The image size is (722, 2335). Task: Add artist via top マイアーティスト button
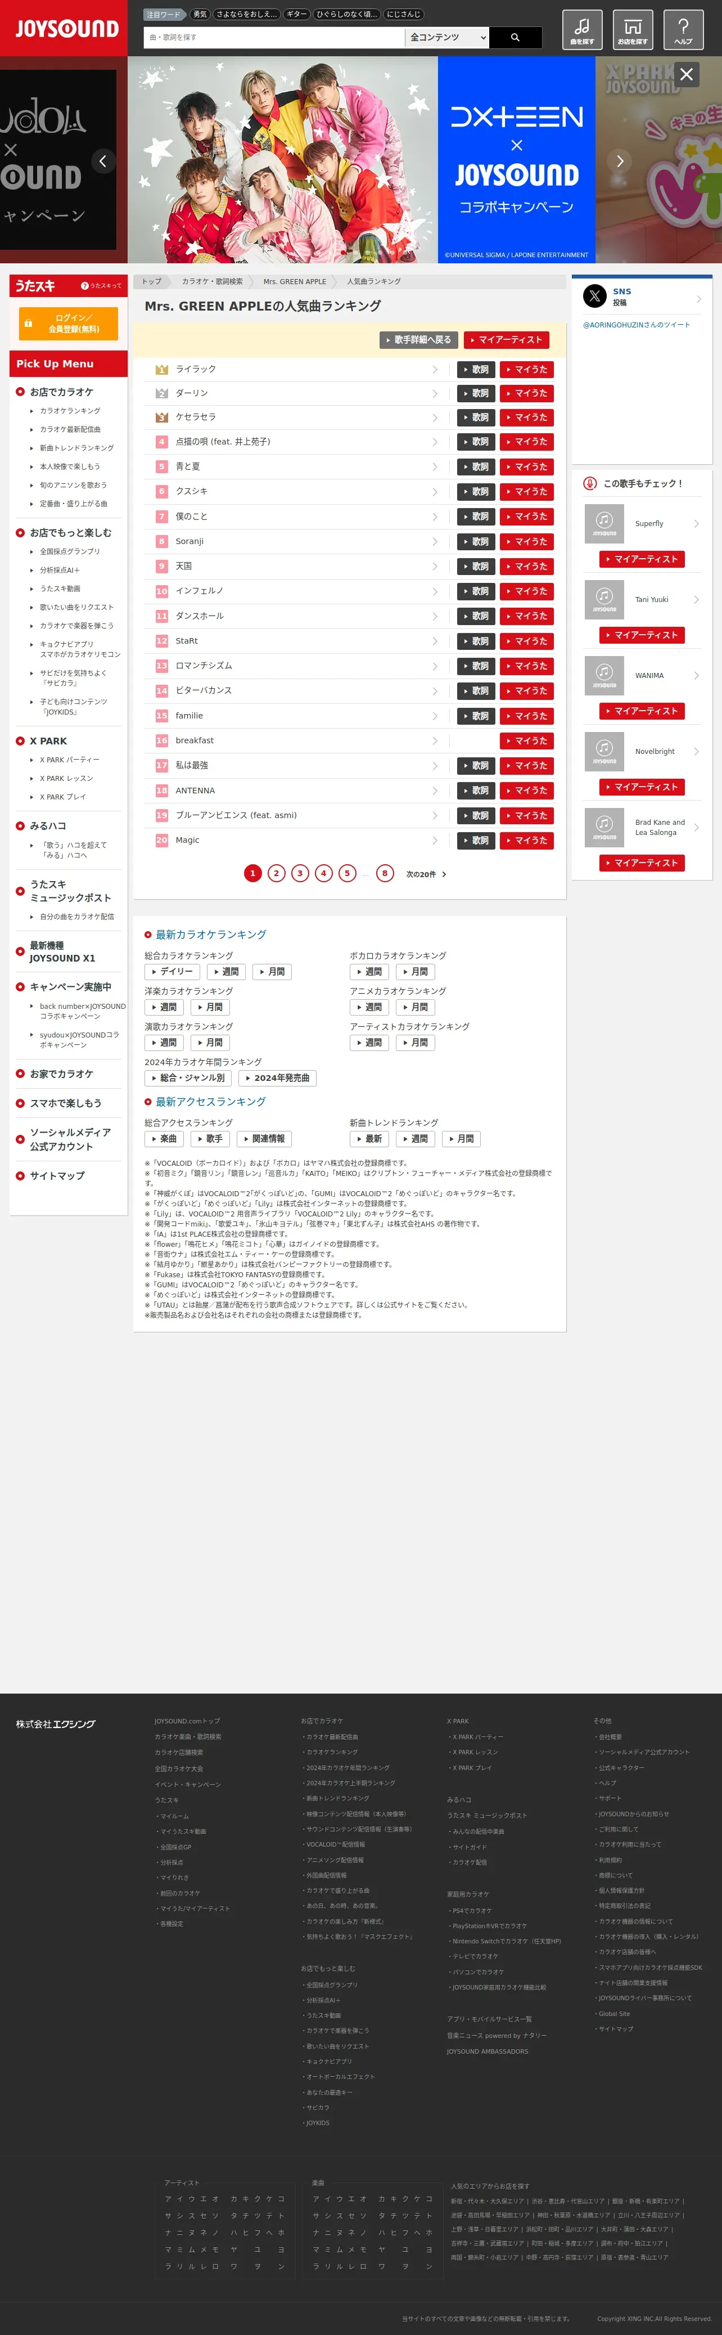(507, 340)
